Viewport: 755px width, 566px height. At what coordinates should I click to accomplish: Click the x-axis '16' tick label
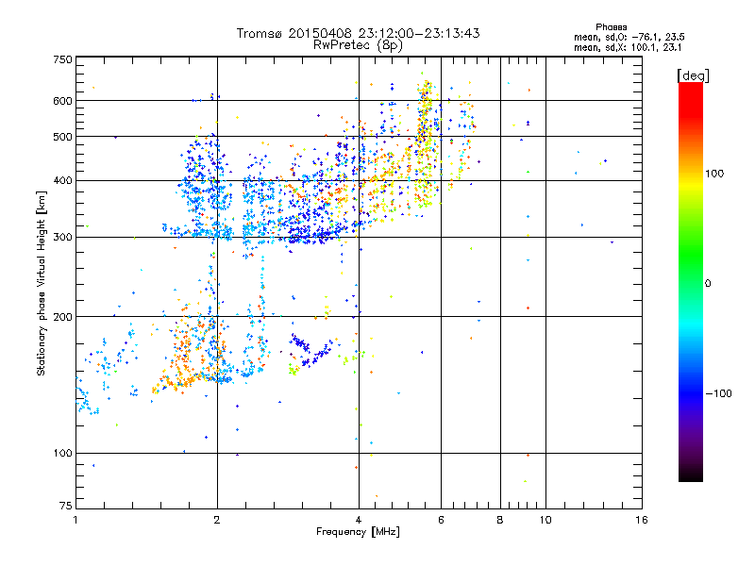pos(642,520)
